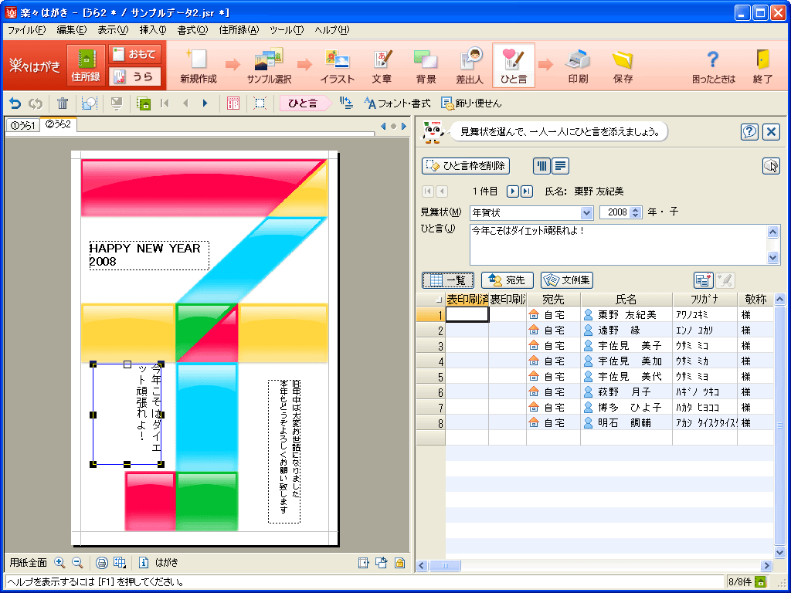
Task: Click the 氏名 column header
Action: coord(626,300)
